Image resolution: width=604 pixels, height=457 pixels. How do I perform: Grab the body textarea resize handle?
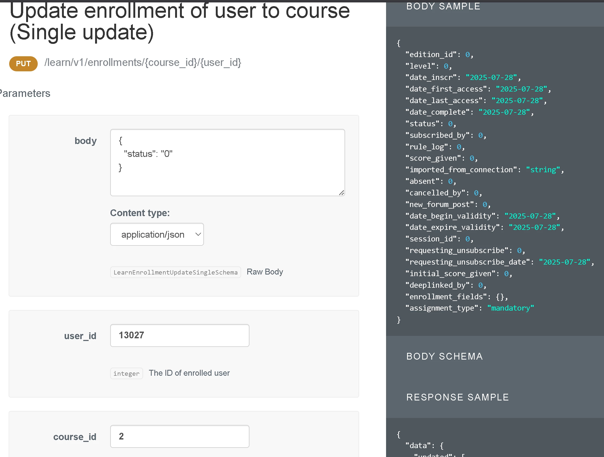342,193
